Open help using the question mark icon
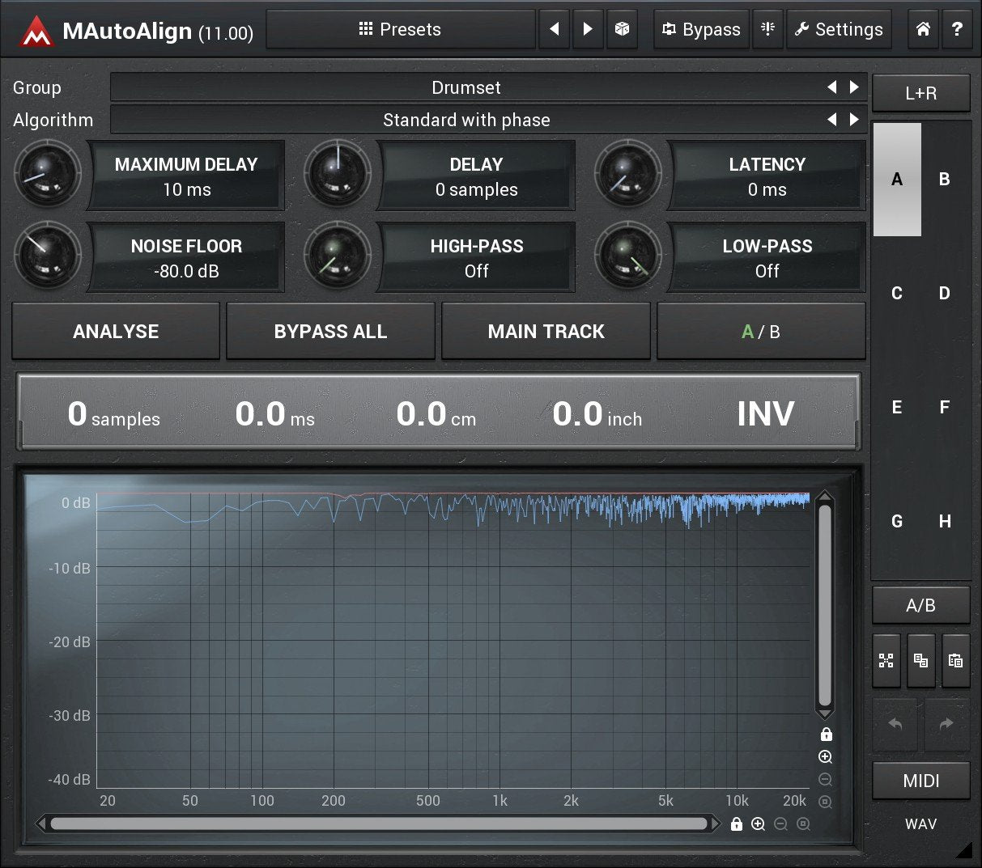Viewport: 982px width, 868px height. click(958, 29)
